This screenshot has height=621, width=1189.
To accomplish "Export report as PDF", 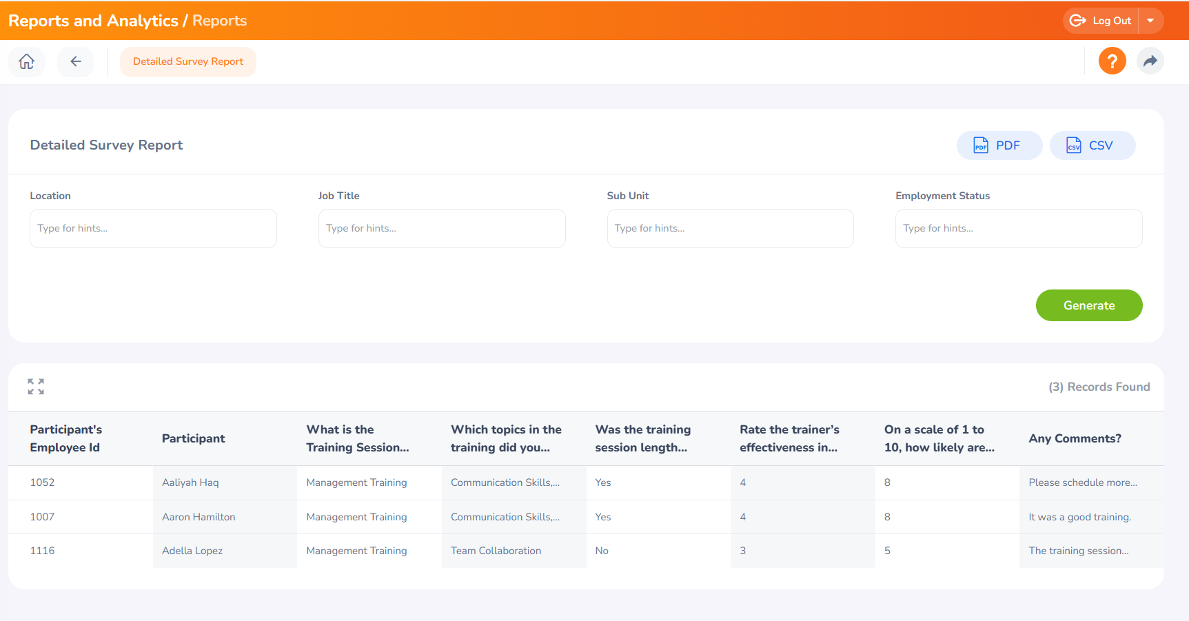I will pos(999,145).
